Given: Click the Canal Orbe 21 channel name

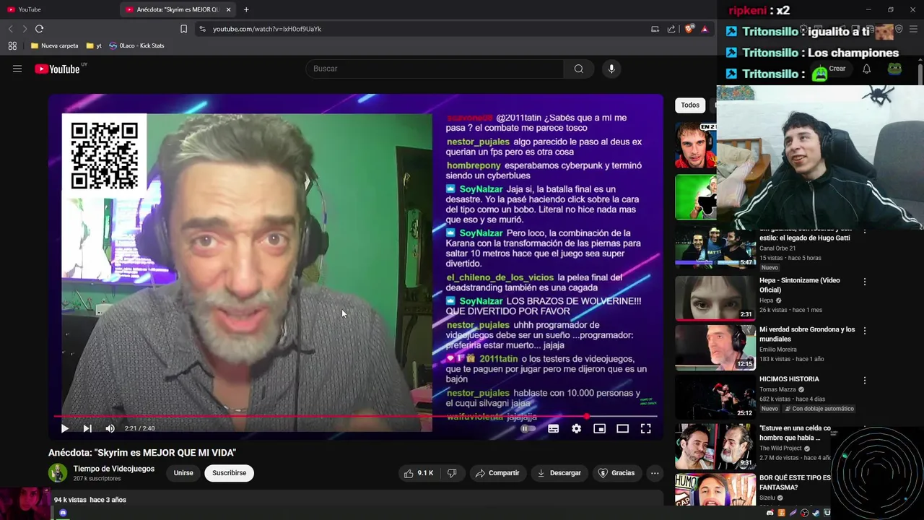Looking at the screenshot, I should click(x=777, y=248).
